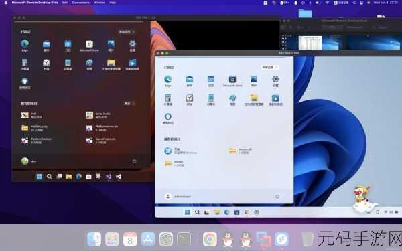Open File Explorer on the dark taskbar
The width and height of the screenshot is (402, 251).
coord(69,177)
